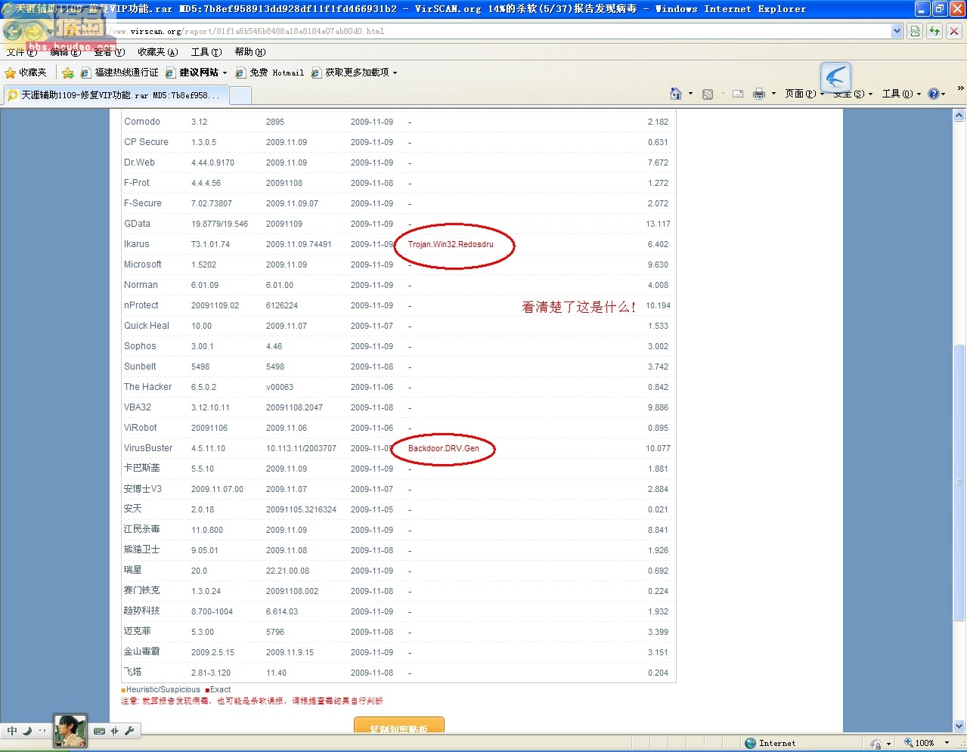Click the Comodo scanner name
Screen dimensions: 967x752
click(x=142, y=122)
